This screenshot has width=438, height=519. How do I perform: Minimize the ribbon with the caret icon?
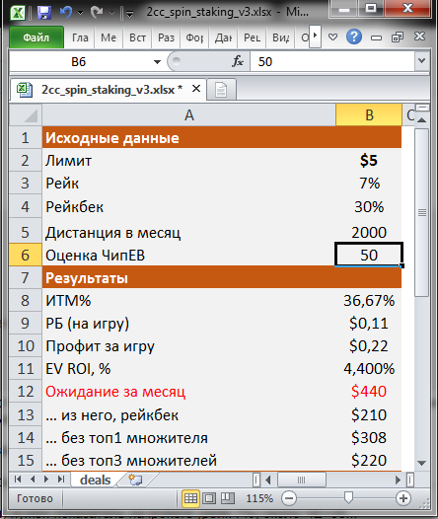(x=332, y=37)
